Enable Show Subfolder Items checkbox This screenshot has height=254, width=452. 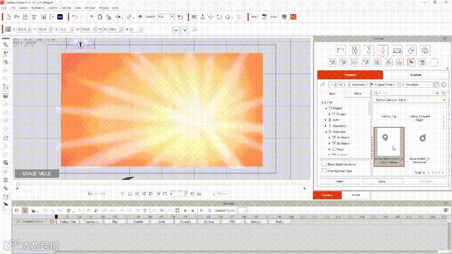pyautogui.click(x=324, y=164)
